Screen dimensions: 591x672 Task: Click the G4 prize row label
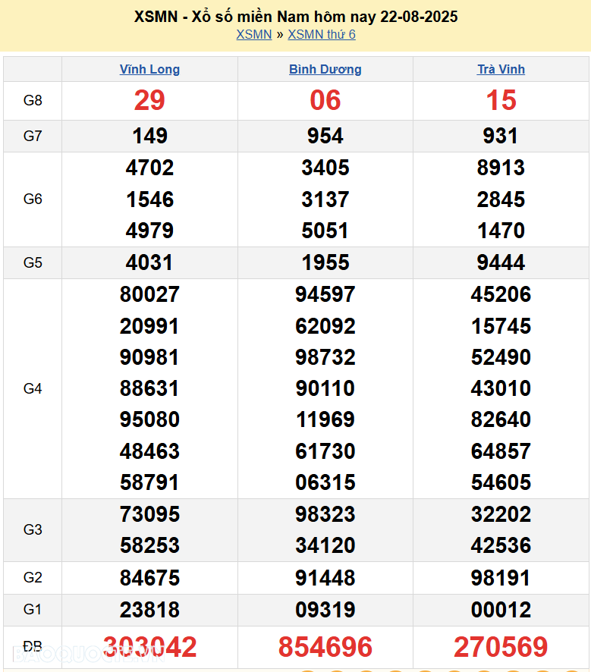click(x=33, y=388)
